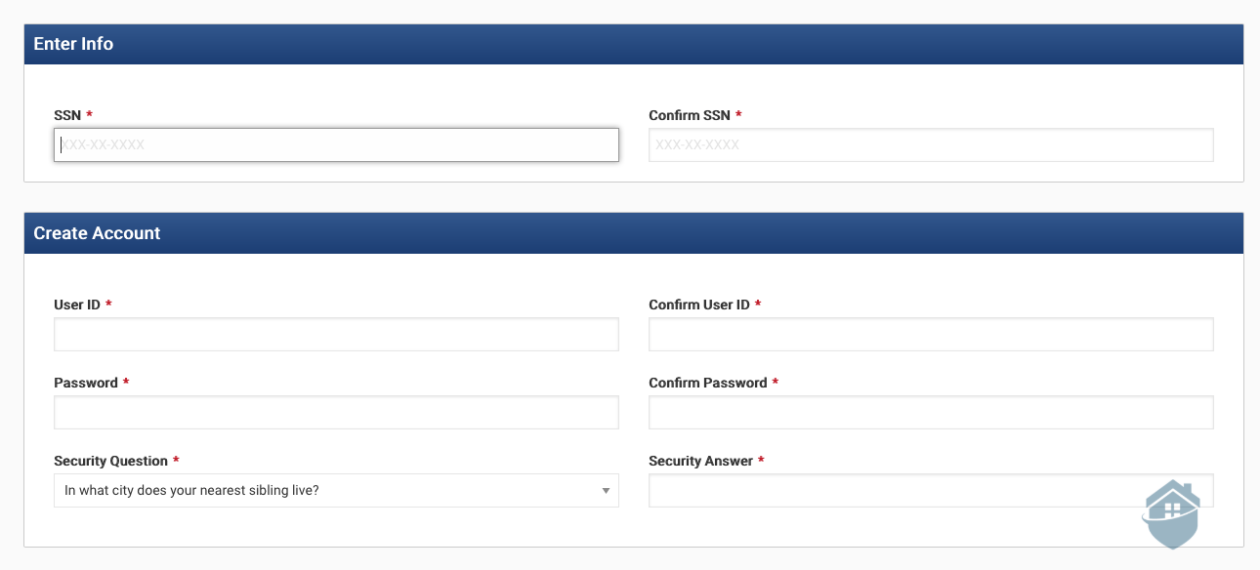The width and height of the screenshot is (1260, 570).
Task: Click the Security Question label
Action: coord(107,461)
